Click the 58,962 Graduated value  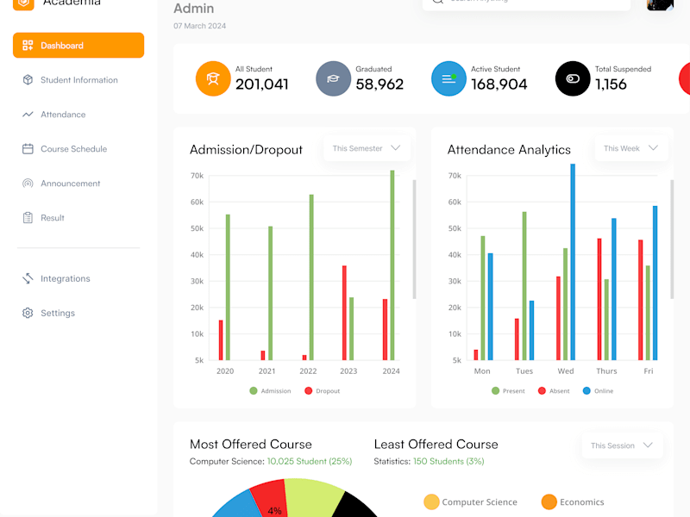[x=379, y=84]
